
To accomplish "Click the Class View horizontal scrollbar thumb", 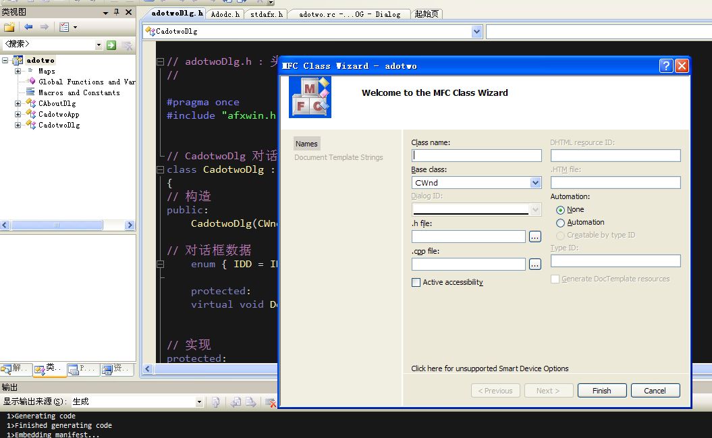I will coord(57,225).
